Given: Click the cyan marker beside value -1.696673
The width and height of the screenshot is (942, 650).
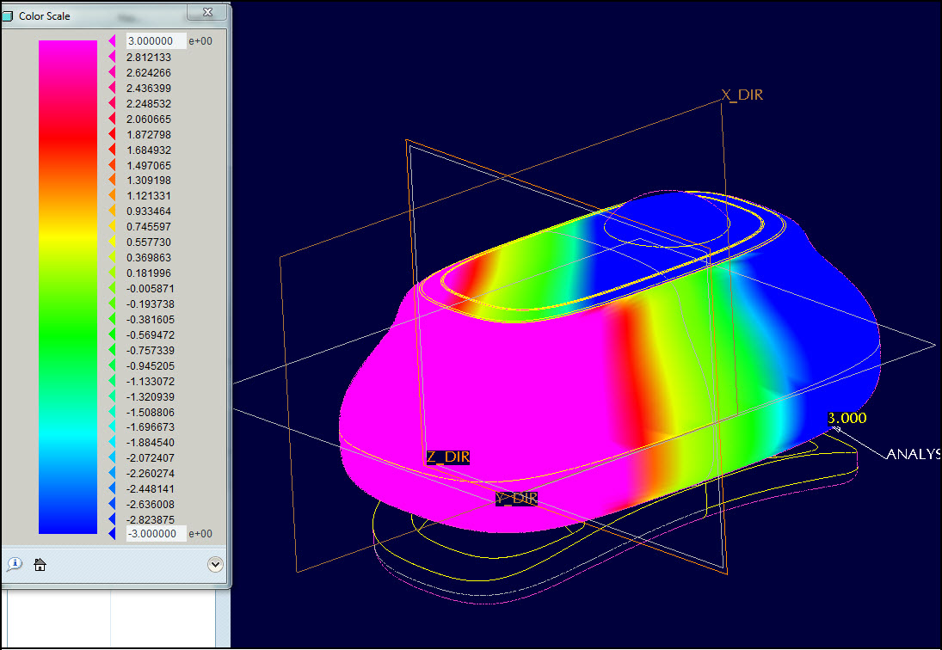Looking at the screenshot, I should [112, 426].
